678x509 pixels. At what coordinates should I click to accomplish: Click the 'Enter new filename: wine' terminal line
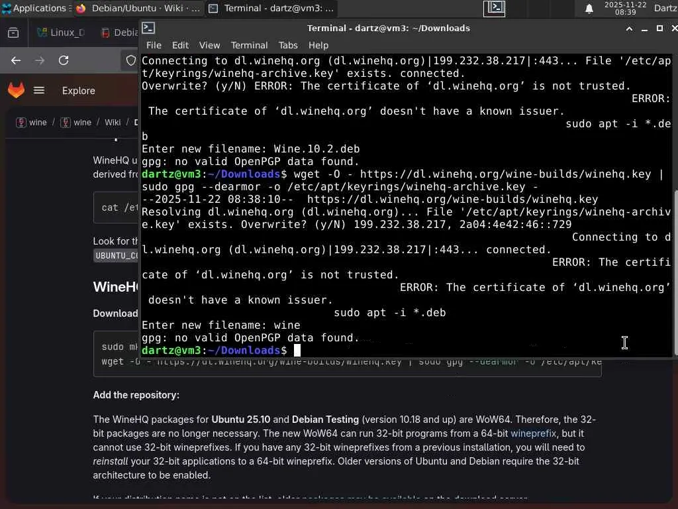point(221,325)
